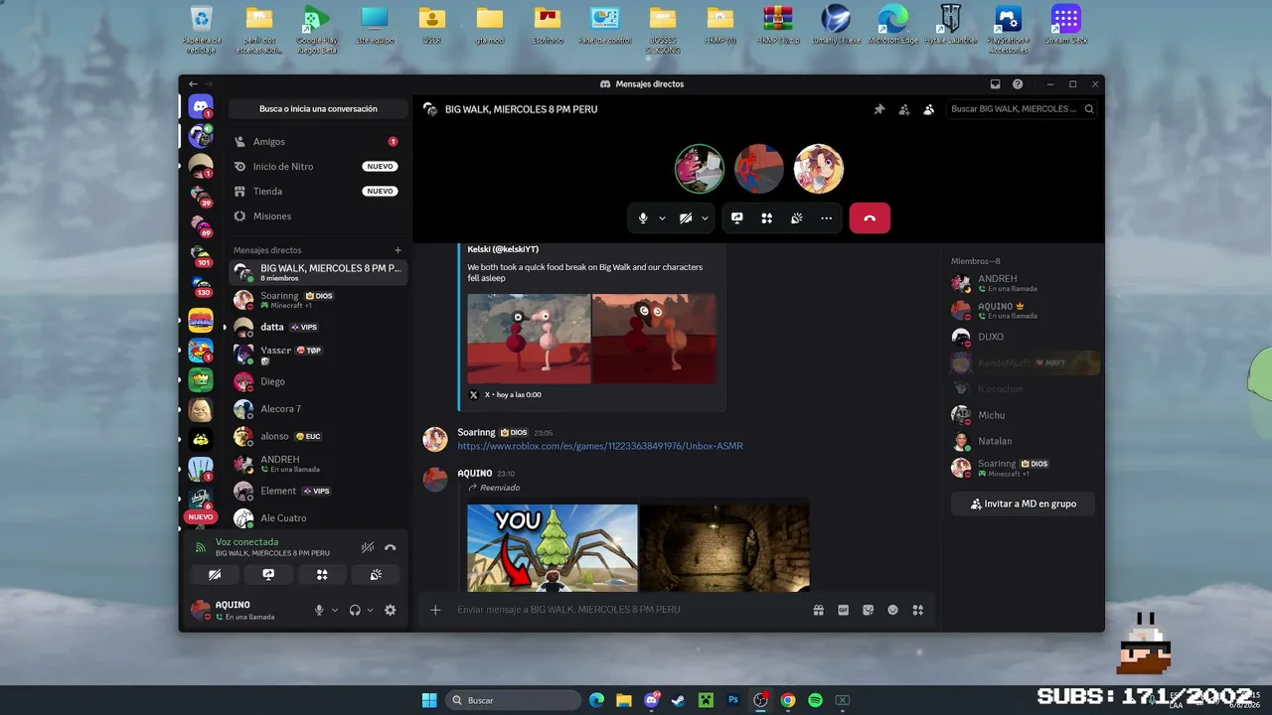Open the left flamingo image in embed
1272x715 pixels.
click(x=529, y=339)
